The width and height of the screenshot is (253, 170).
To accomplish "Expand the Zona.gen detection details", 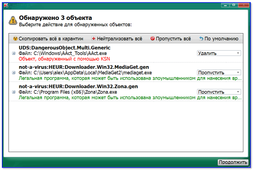I will (x=14, y=92).
